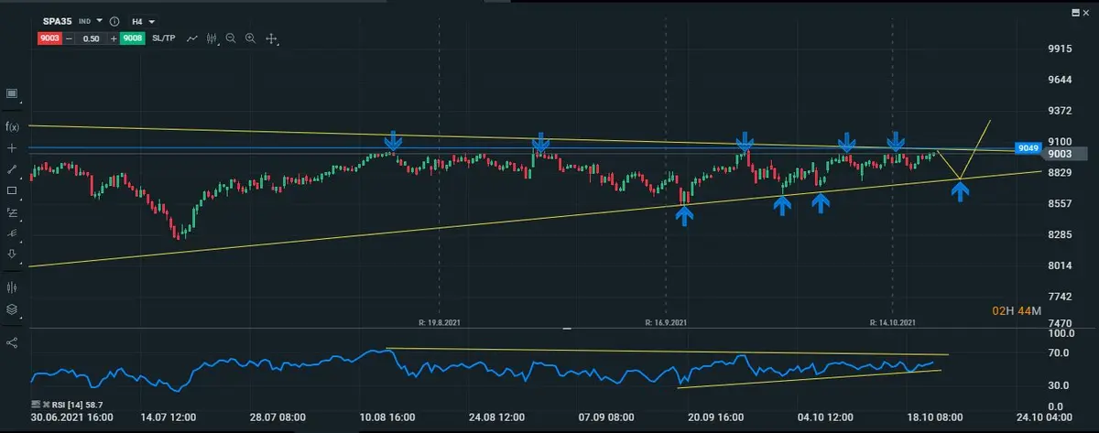This screenshot has height=433, width=1099.
Task: Open the candlestick chart style dropdown
Action: pos(212,38)
